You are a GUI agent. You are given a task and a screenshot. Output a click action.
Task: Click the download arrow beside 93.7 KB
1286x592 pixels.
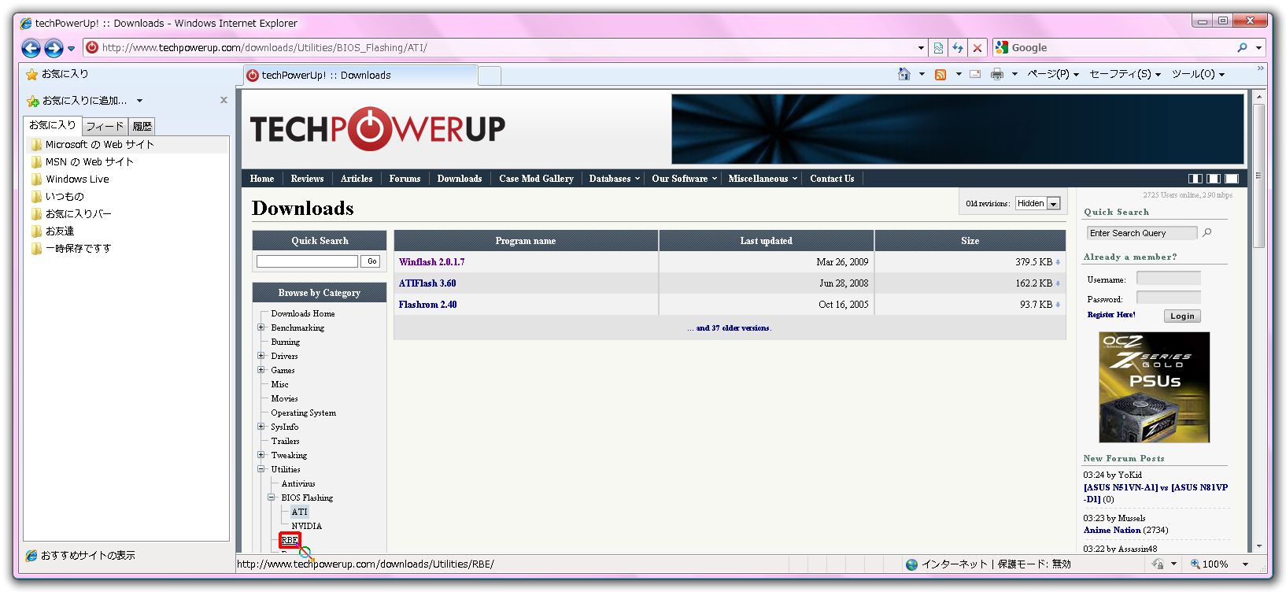(x=1058, y=305)
